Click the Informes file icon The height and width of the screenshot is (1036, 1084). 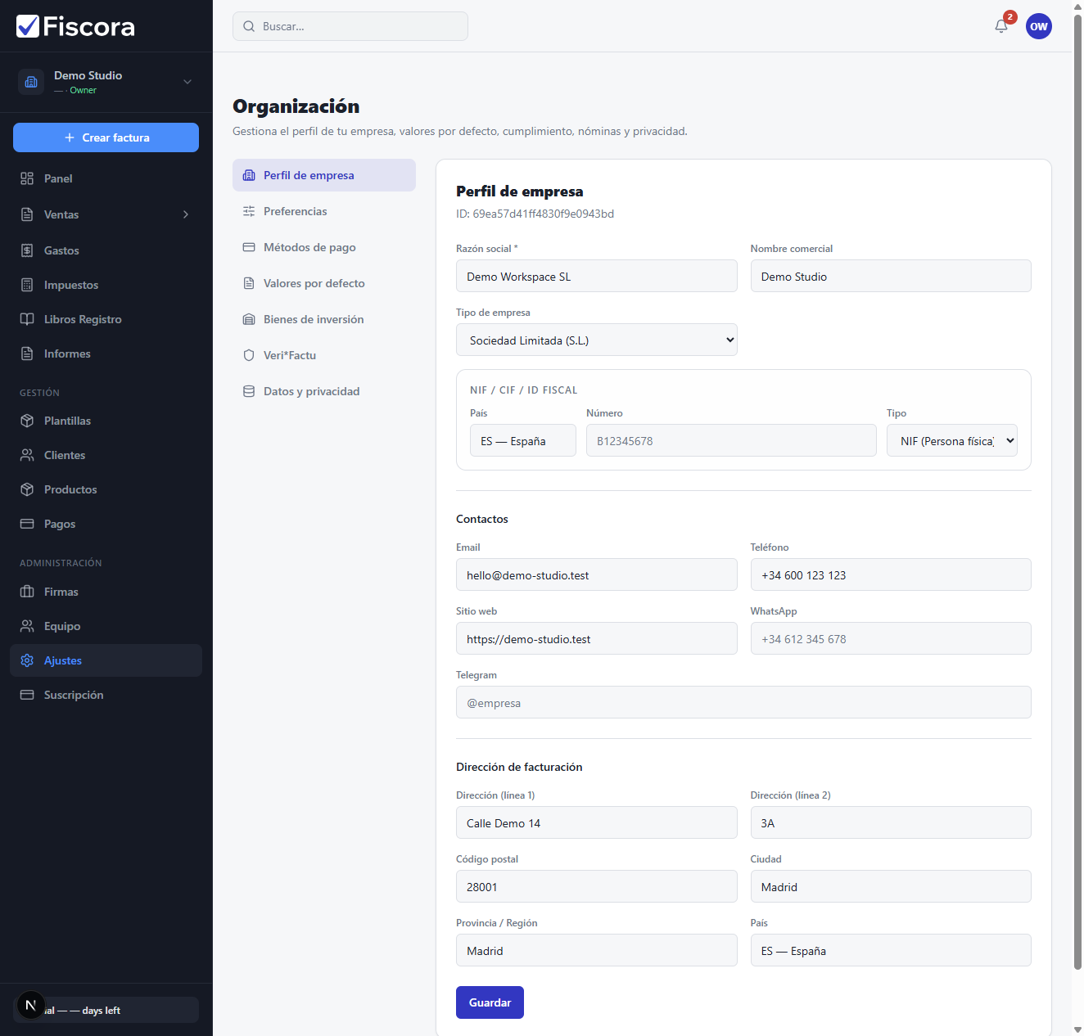tap(27, 354)
